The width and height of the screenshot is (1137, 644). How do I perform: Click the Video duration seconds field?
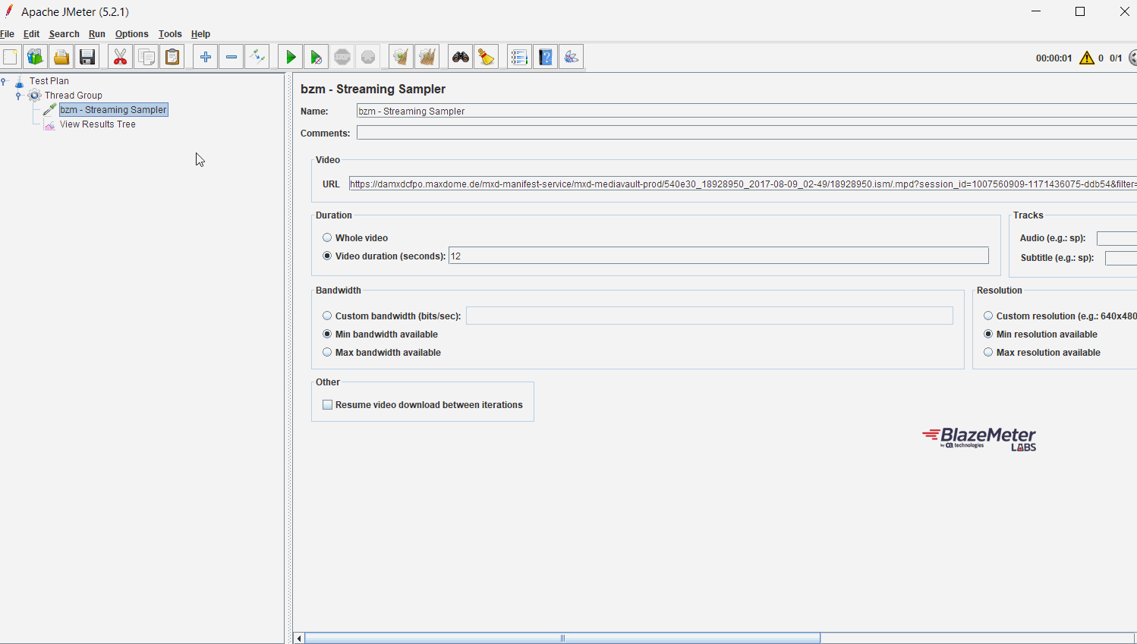(x=719, y=256)
